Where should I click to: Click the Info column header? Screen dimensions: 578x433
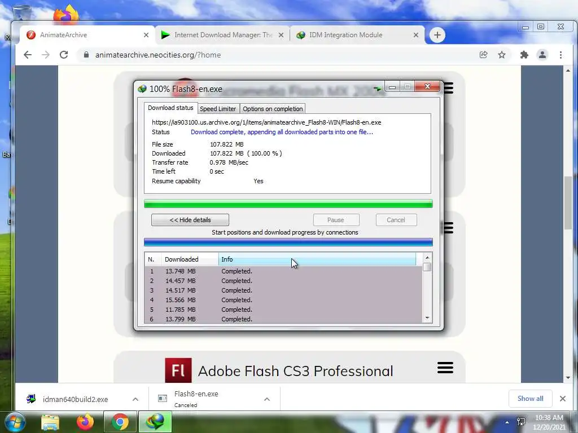tap(317, 259)
